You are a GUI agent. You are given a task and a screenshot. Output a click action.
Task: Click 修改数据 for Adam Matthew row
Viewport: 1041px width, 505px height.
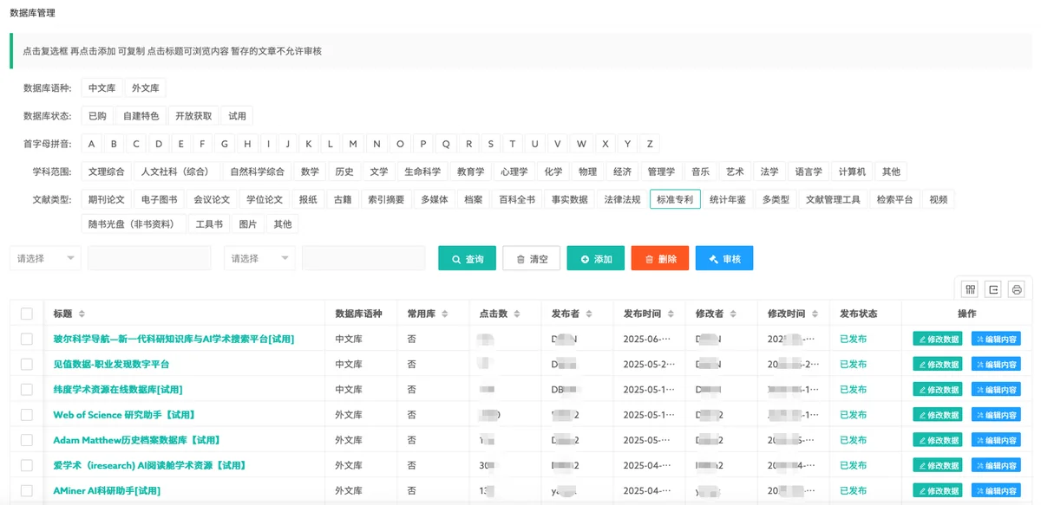[x=937, y=440]
